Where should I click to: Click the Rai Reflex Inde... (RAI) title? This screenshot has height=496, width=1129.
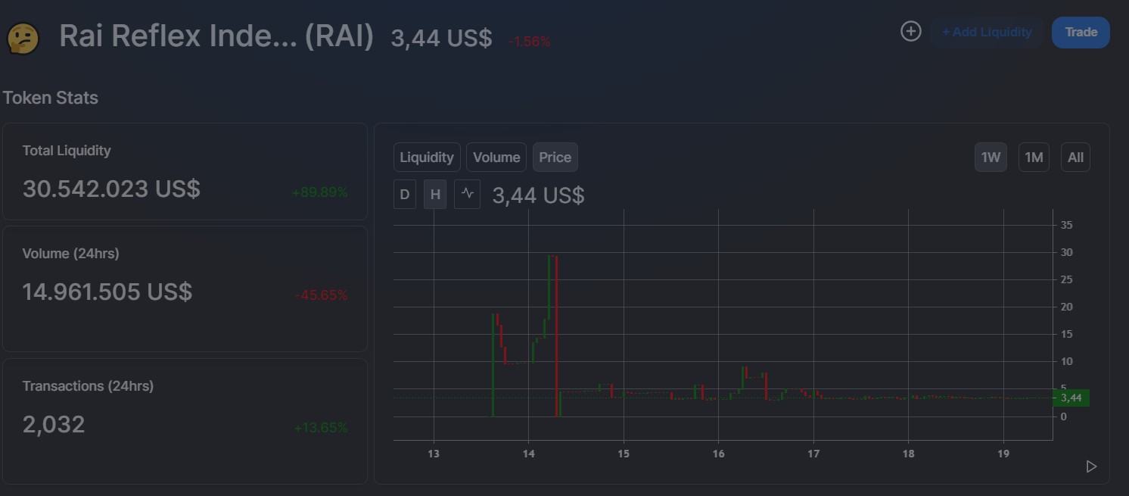216,36
